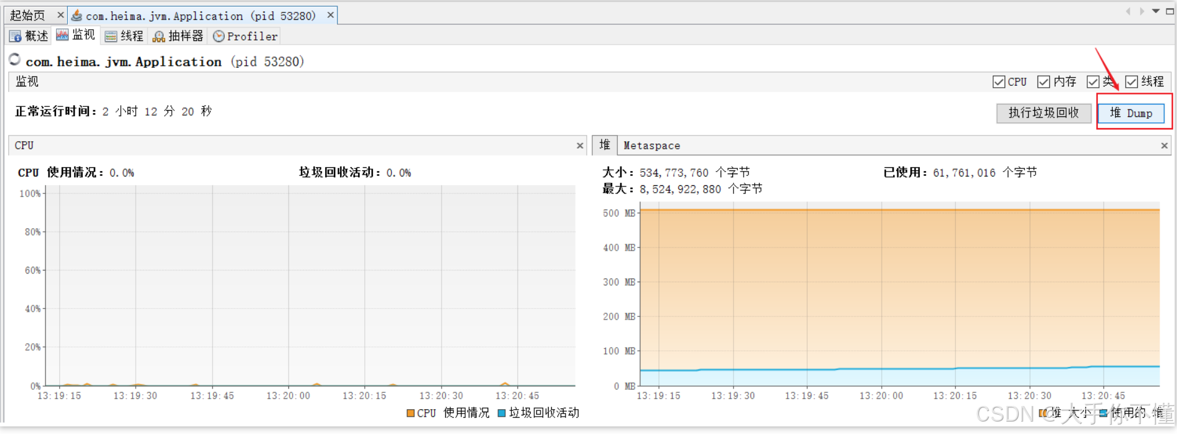Open the 监视 monitor tab

click(x=76, y=35)
